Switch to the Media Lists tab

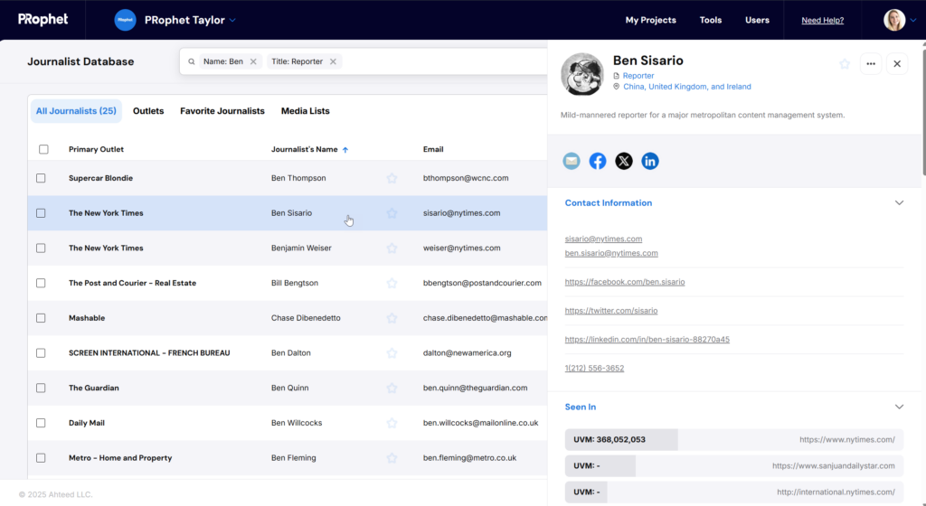[306, 111]
